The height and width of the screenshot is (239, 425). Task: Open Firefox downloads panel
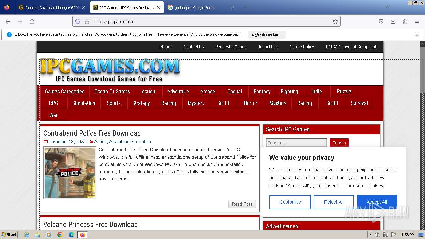click(x=393, y=21)
